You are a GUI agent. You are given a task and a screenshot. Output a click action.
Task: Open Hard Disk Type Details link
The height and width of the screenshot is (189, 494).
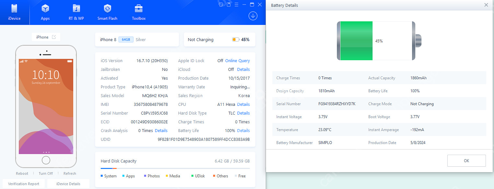pos(243,113)
